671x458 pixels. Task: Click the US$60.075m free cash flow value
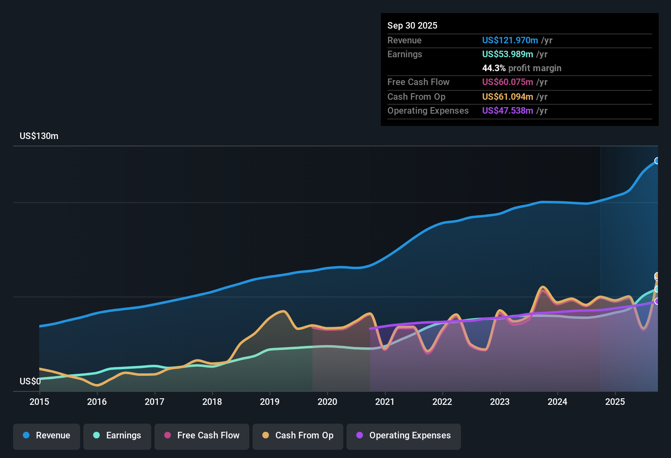[508, 82]
